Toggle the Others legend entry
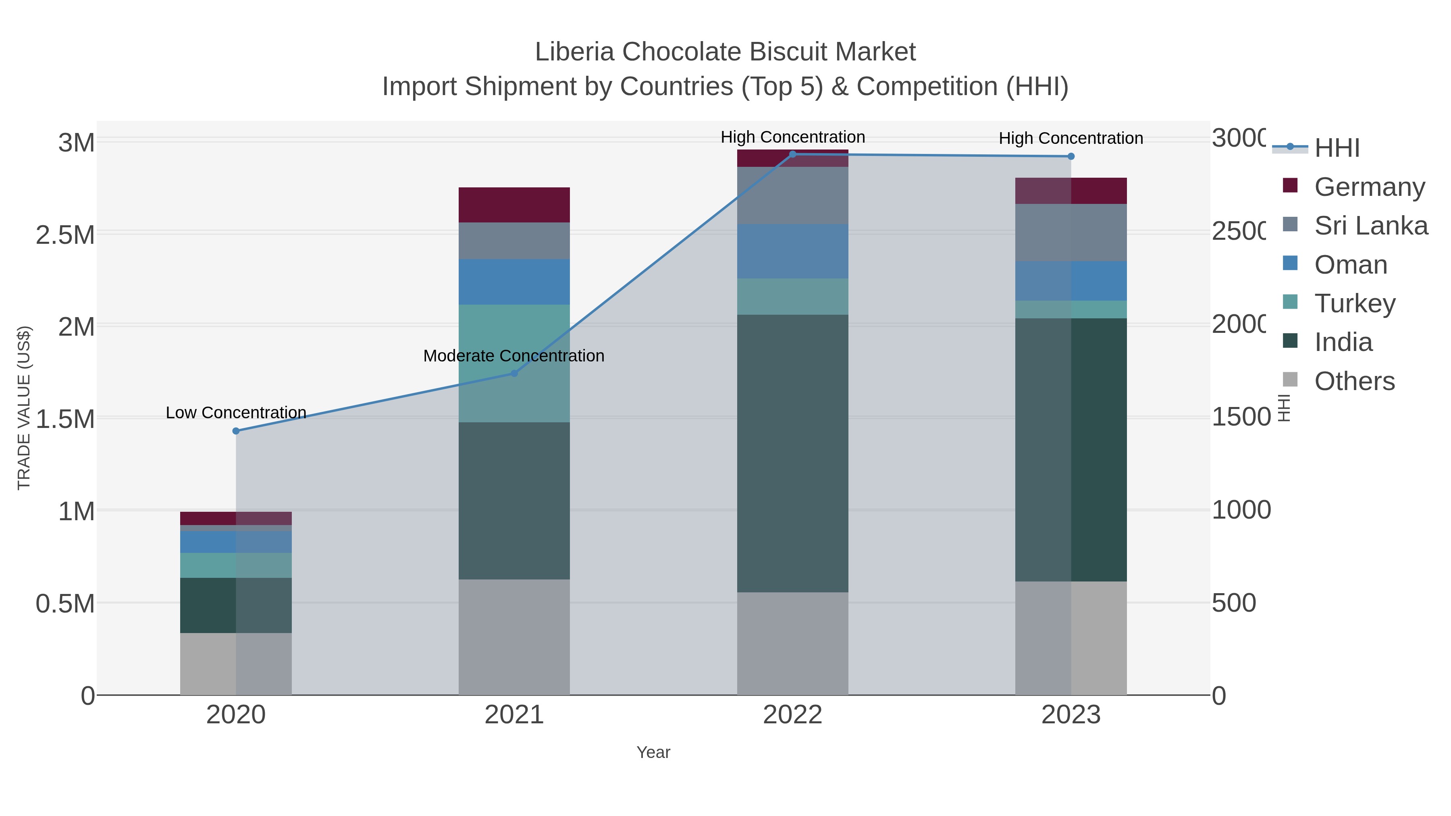1451x816 pixels. [1338, 381]
